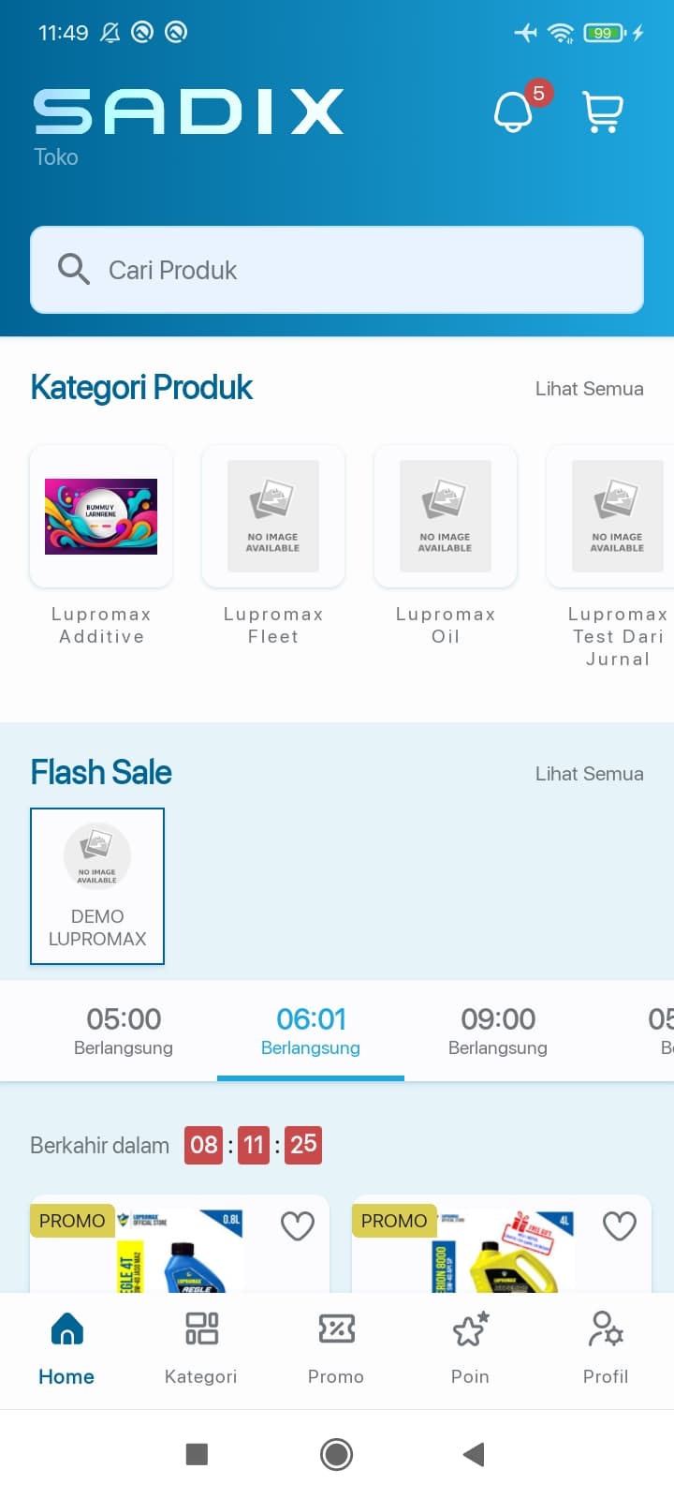The height and width of the screenshot is (1499, 674).
Task: Select the 09:00 Berlangsung flash sale tab
Action: coord(498,1031)
